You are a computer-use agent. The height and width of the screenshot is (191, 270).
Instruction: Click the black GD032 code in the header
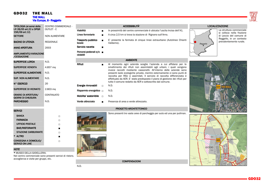click(x=21, y=13)
